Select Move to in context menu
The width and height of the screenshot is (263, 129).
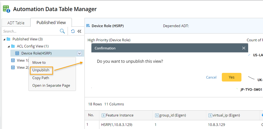click(x=39, y=63)
